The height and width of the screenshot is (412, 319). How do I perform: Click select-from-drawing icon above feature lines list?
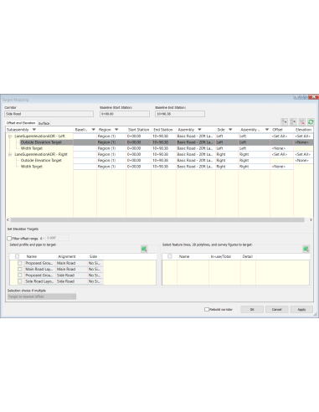click(x=306, y=249)
